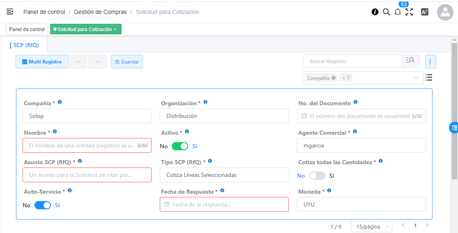
Task: Open the Tipo SCP (RfQ) selection field
Action: click(224, 175)
